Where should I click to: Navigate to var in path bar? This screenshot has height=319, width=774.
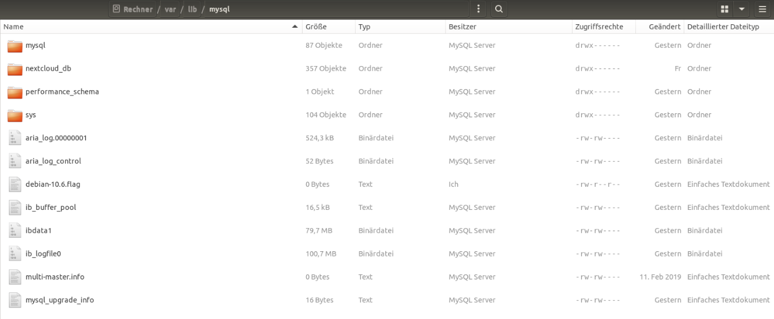[x=170, y=9]
